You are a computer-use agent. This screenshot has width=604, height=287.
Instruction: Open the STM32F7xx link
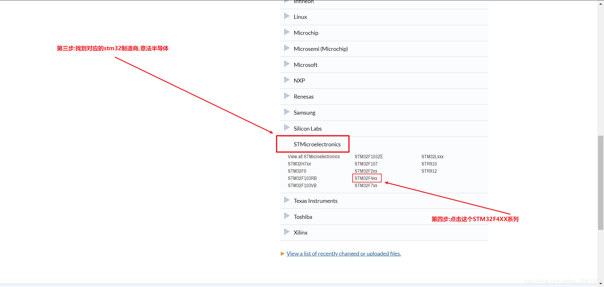click(x=366, y=186)
